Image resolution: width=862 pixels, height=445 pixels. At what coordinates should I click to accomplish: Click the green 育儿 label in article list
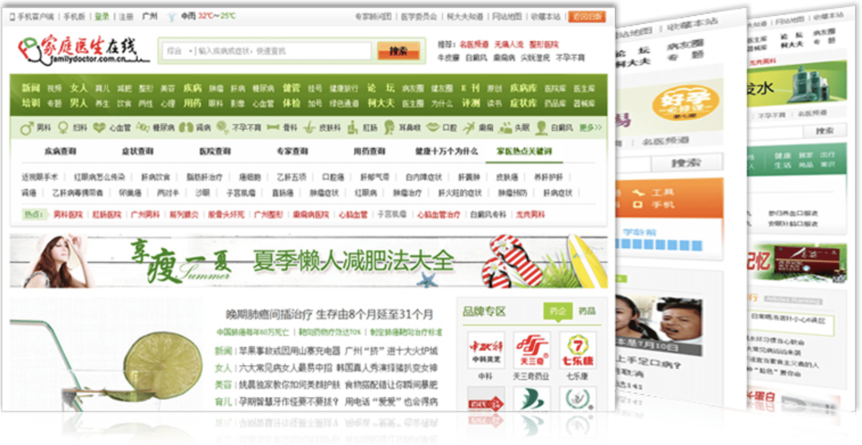(x=223, y=402)
